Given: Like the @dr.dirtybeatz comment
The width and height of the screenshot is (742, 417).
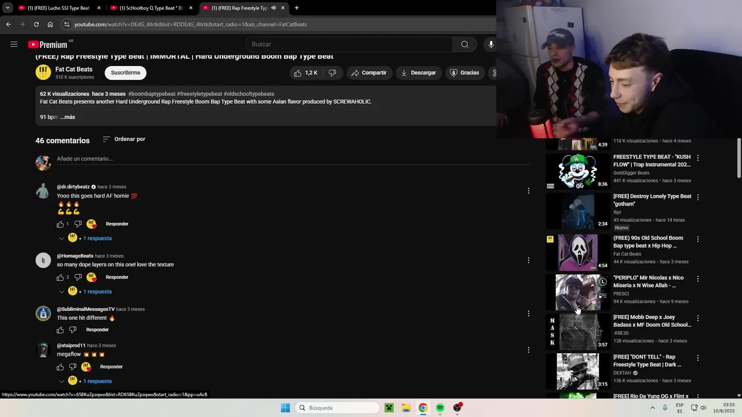Looking at the screenshot, I should [60, 224].
